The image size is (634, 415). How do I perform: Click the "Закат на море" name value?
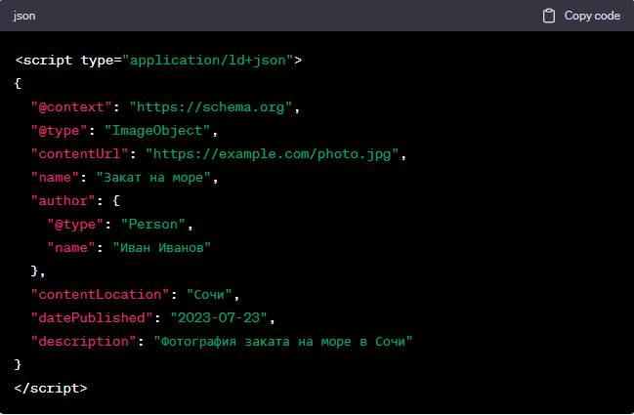coord(153,178)
